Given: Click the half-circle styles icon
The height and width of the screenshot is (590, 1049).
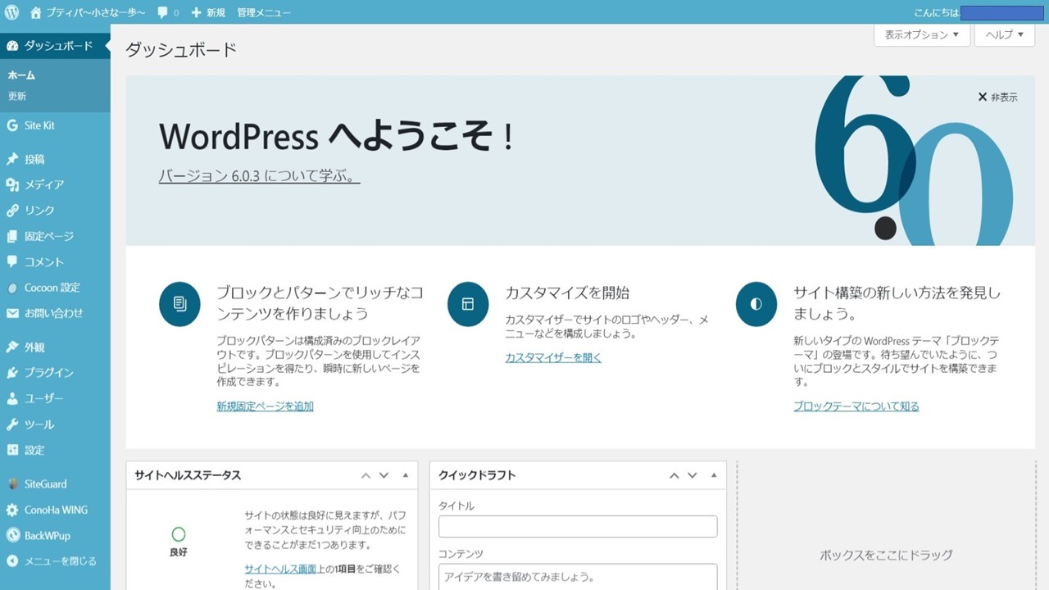Looking at the screenshot, I should point(756,304).
